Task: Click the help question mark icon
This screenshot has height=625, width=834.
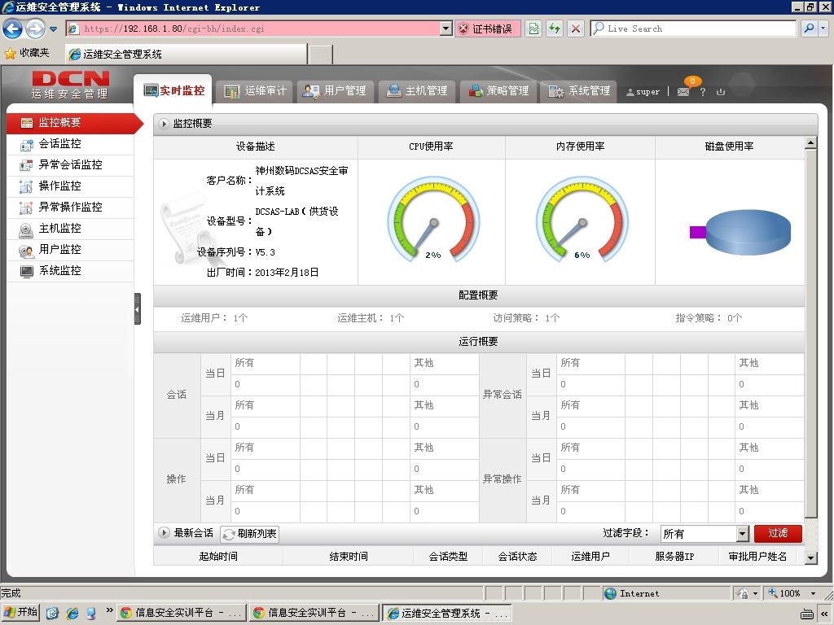Action: (703, 91)
